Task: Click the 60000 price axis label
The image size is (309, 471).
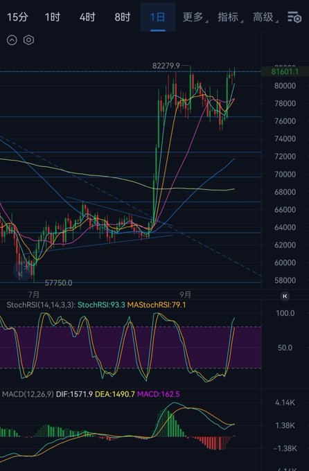Action: 285,263
